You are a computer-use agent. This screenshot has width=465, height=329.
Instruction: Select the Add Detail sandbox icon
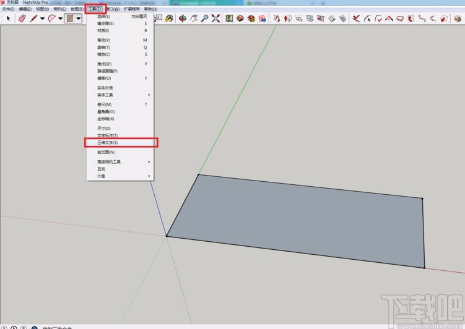coord(331,19)
